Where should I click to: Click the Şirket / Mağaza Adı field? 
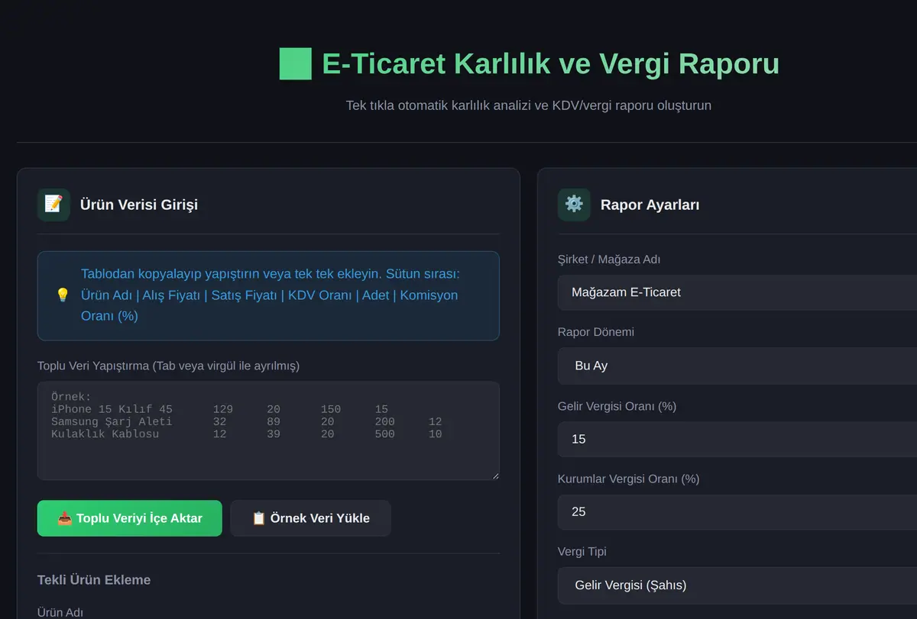(x=737, y=292)
